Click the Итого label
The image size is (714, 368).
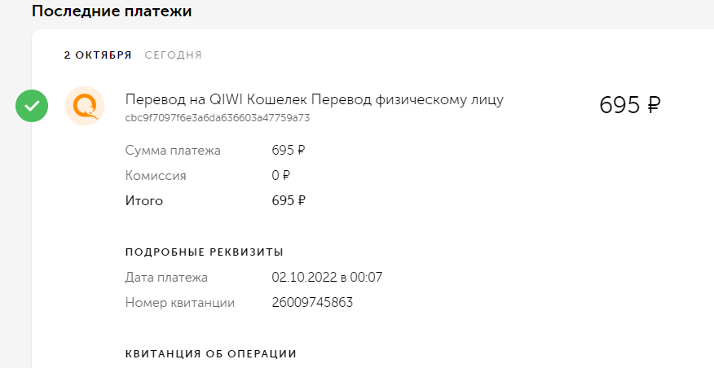(144, 200)
